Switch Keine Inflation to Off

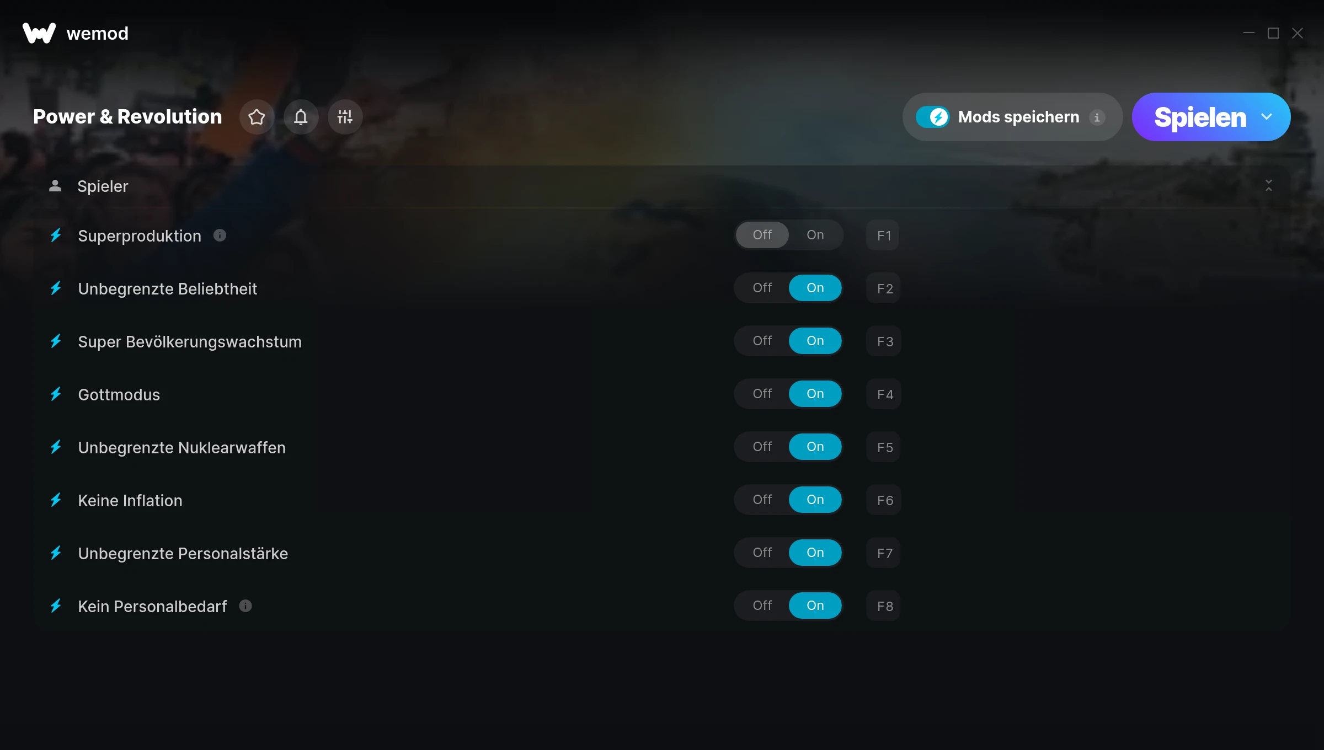pos(762,500)
